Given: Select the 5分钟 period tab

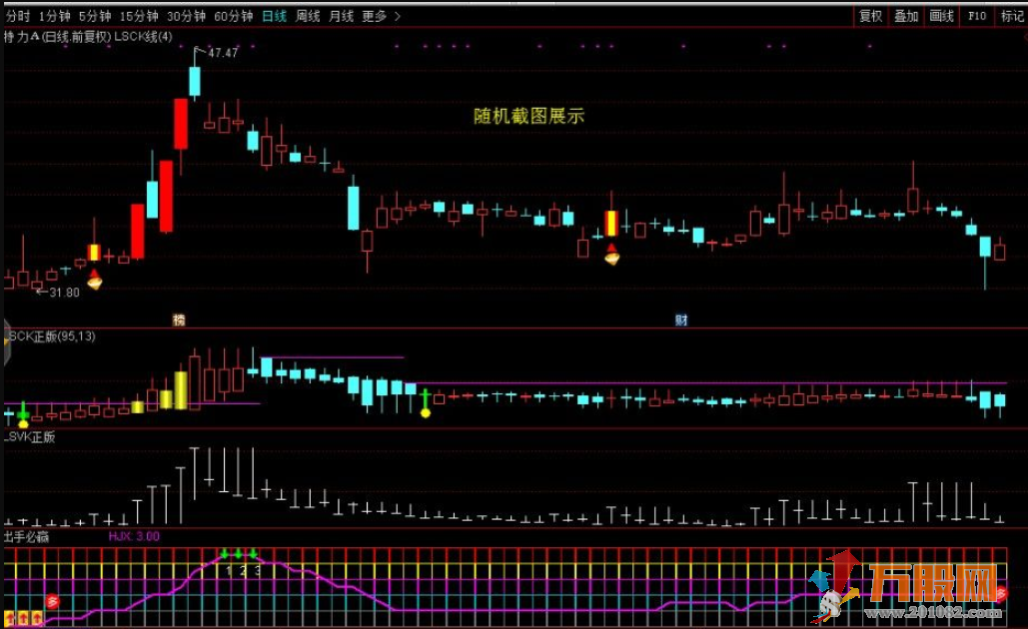Looking at the screenshot, I should (94, 16).
